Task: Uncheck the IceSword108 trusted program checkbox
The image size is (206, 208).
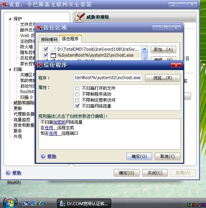Action: coord(46,49)
